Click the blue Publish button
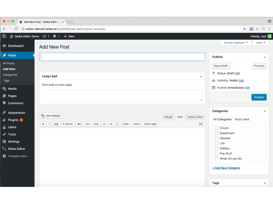This screenshot has width=273, height=204. coord(259,97)
